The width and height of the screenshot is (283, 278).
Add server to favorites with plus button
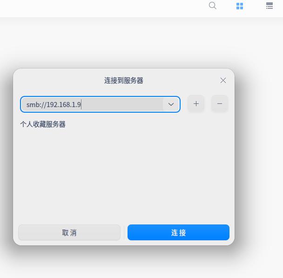pos(196,104)
